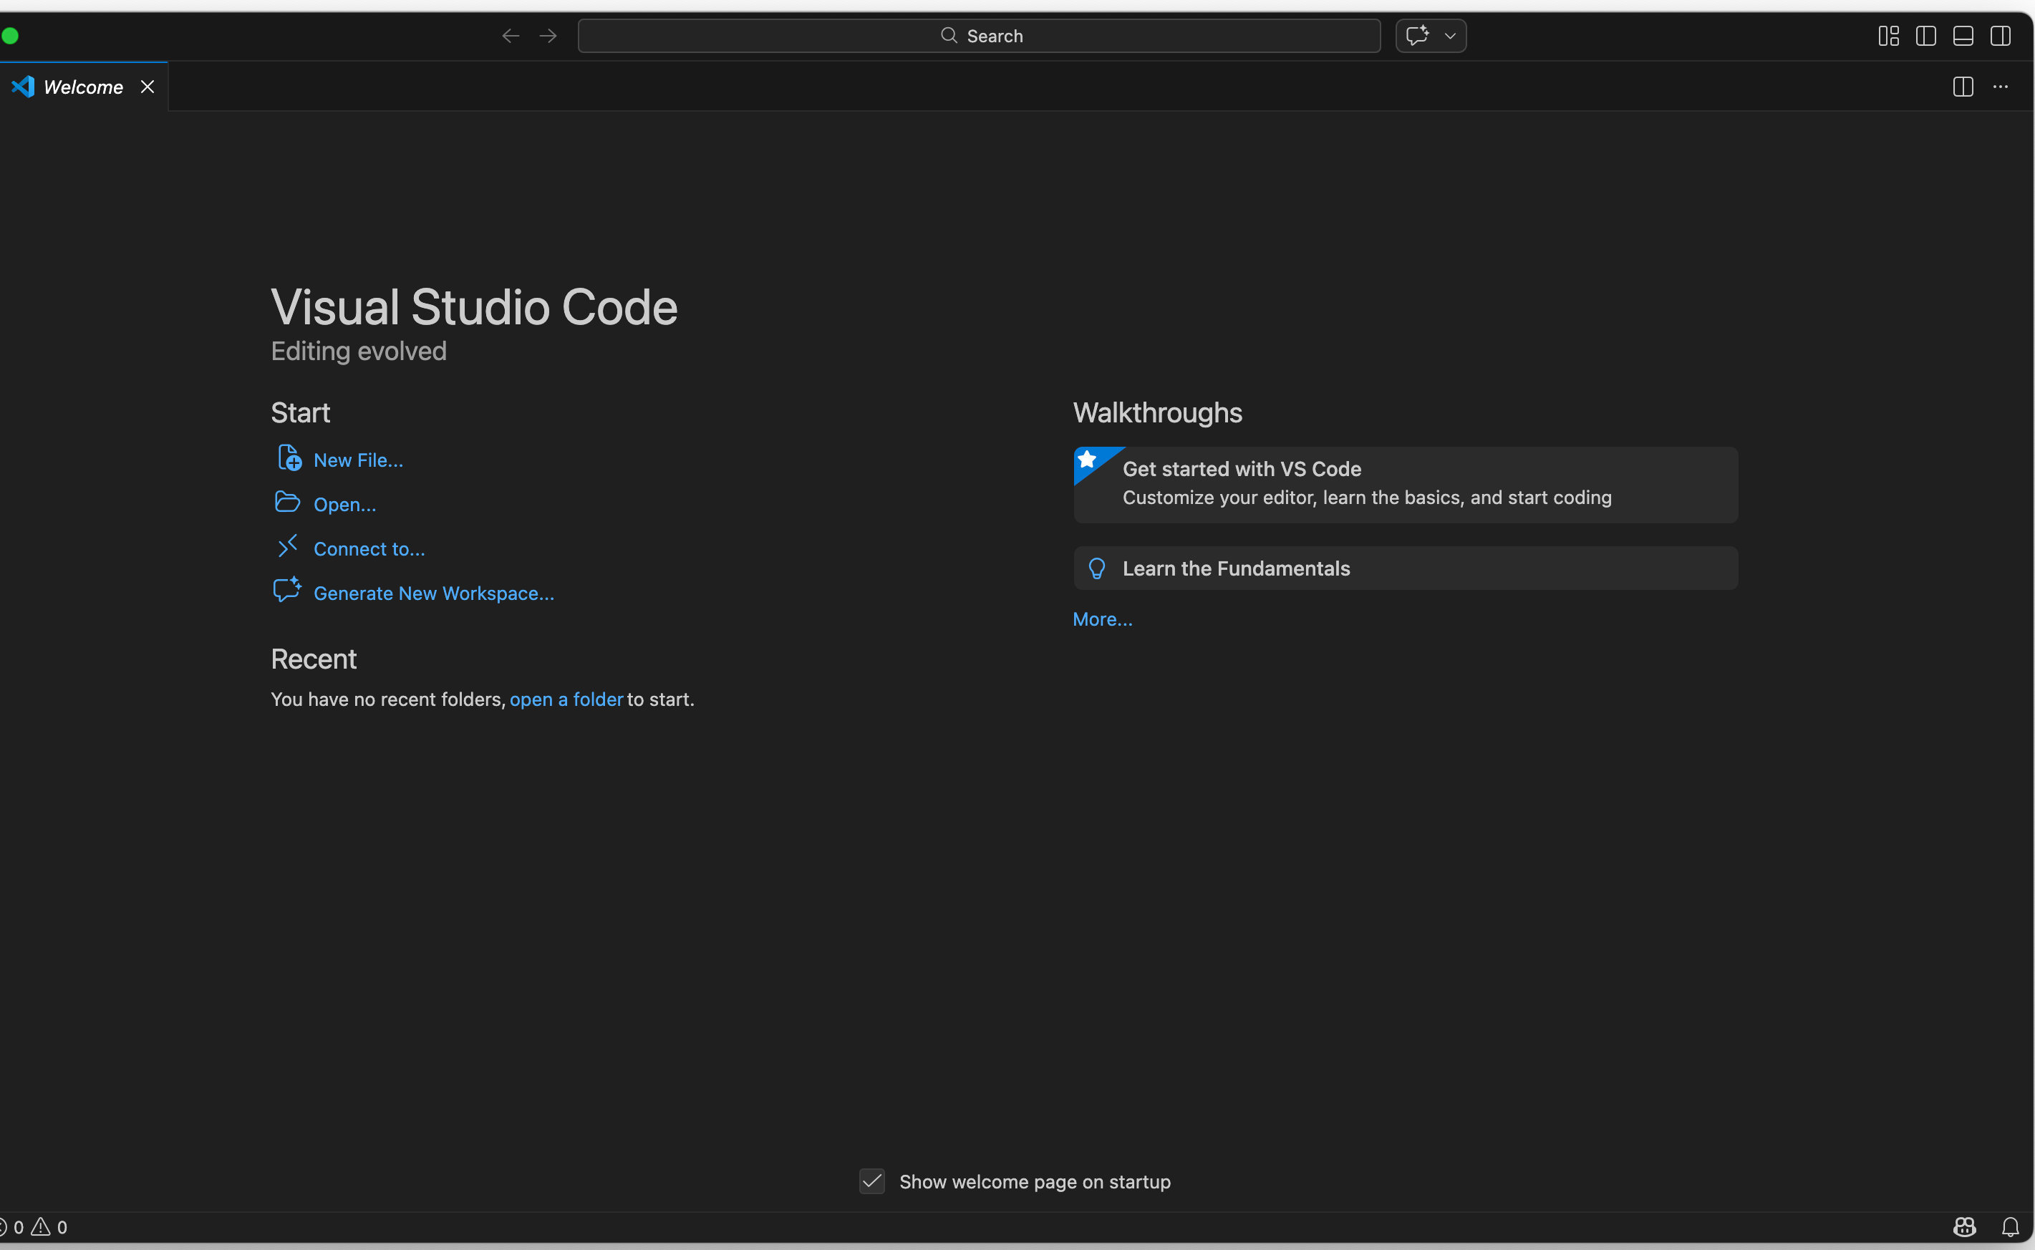Screen dimensions: 2035x1250
Task: Open the notifications bell icon
Action: (2009, 1227)
